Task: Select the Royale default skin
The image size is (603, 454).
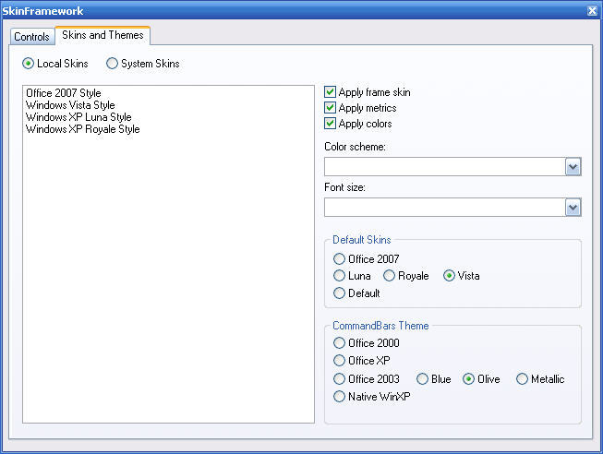Action: pyautogui.click(x=389, y=276)
